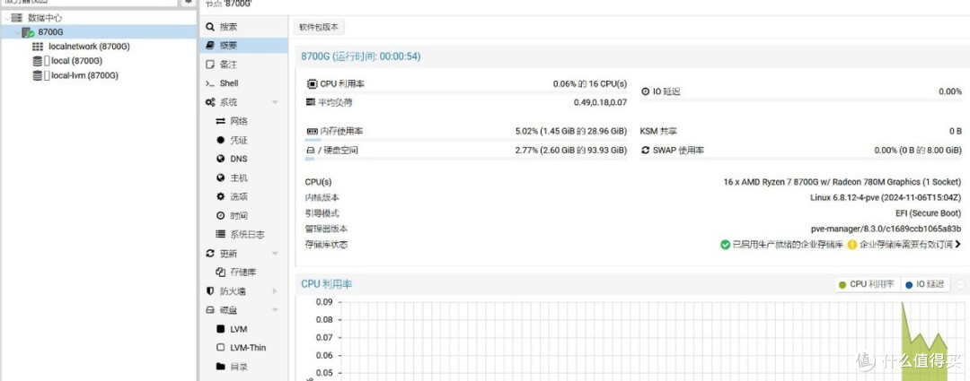Click the filled square icon beside LVM
The image size is (970, 381).
(x=220, y=329)
